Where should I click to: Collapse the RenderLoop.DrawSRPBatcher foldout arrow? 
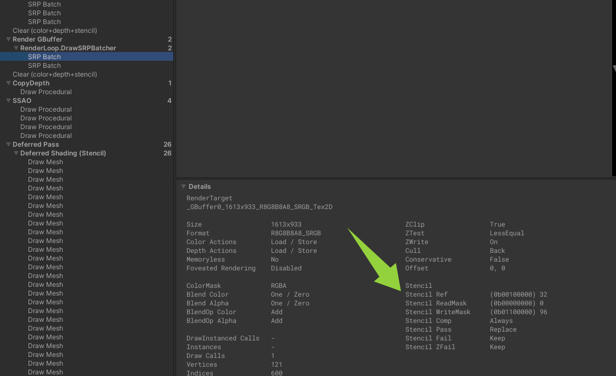pyautogui.click(x=16, y=48)
